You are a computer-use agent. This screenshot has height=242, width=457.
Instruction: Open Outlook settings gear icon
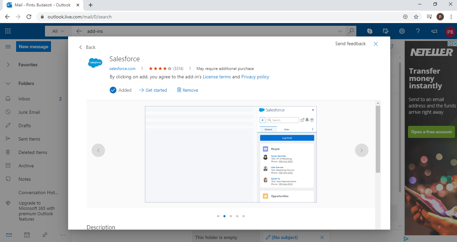(402, 31)
